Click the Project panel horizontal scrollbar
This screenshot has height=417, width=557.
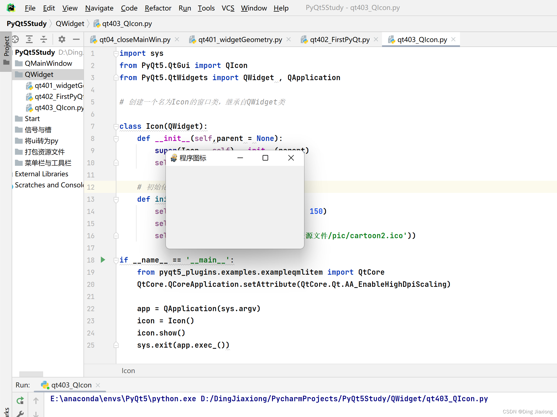[x=31, y=374]
